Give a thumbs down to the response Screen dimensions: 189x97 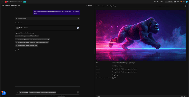coord(18,50)
